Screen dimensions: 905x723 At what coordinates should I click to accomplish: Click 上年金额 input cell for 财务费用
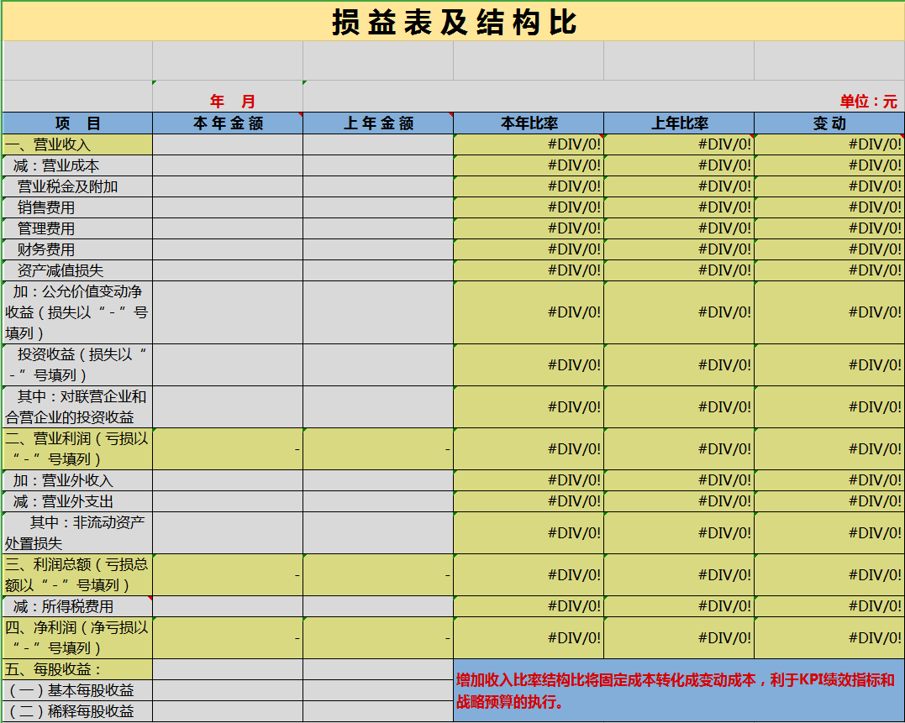[x=378, y=249]
